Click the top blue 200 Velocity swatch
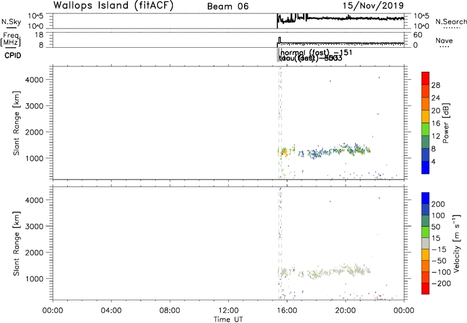 point(426,198)
